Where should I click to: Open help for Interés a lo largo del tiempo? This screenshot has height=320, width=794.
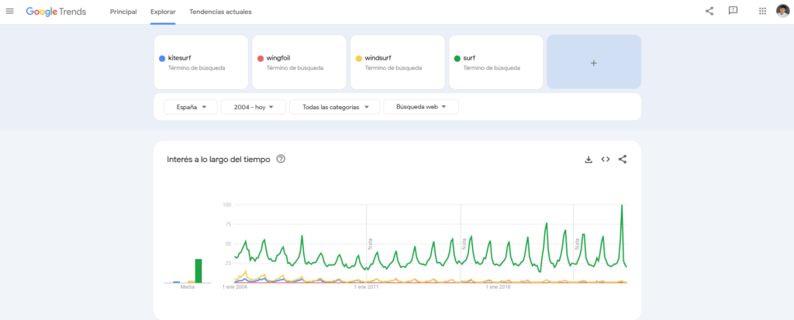pos(281,160)
